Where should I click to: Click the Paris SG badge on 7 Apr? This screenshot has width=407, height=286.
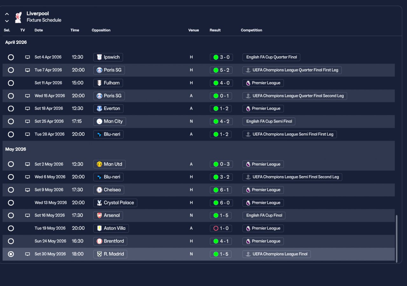click(x=100, y=70)
